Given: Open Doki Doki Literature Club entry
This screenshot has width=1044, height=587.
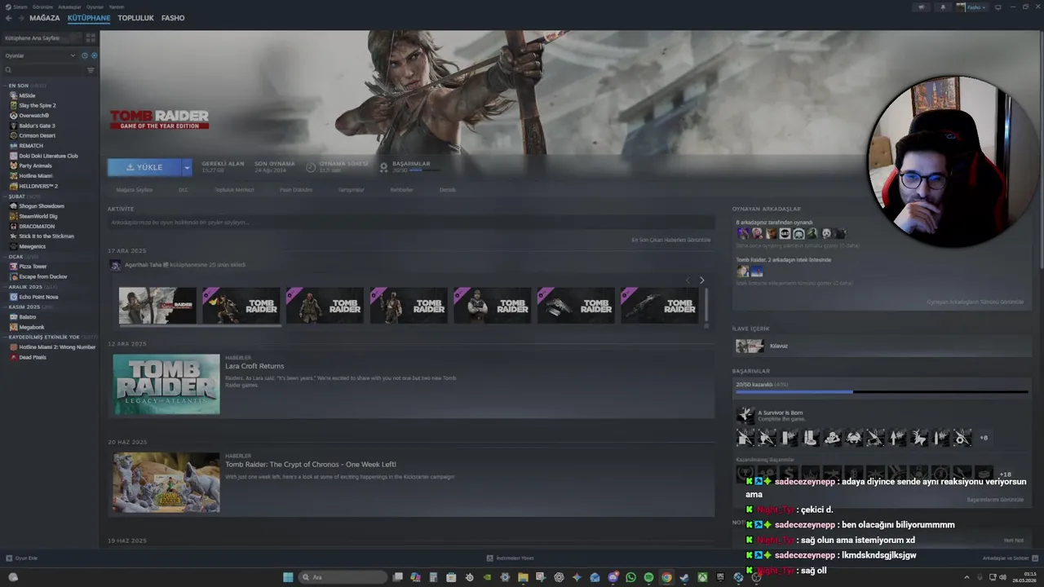Looking at the screenshot, I should click(x=49, y=156).
